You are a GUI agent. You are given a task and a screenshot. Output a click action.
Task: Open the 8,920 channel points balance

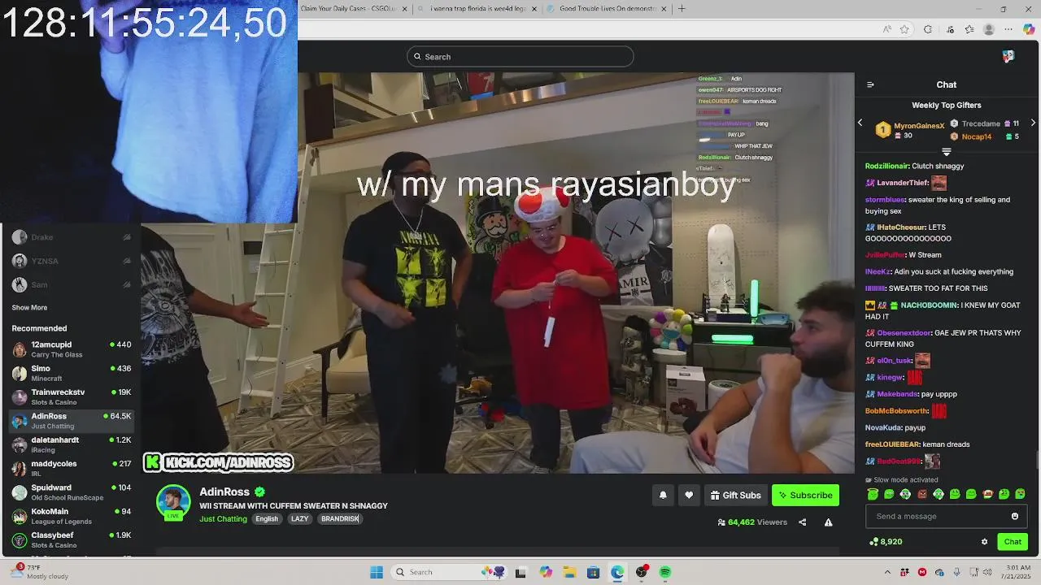[x=886, y=542]
